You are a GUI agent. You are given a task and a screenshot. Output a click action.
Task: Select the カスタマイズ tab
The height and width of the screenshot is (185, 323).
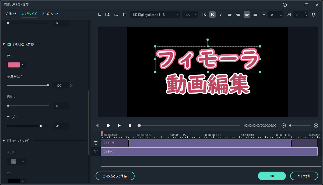29,14
